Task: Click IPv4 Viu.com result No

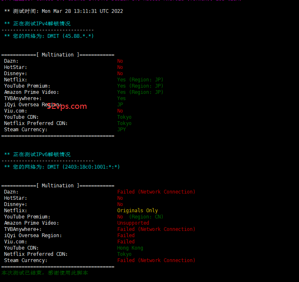Action: pos(120,111)
